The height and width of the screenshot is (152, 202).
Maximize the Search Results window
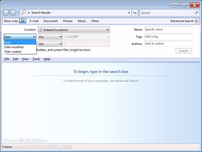tap(184, 5)
